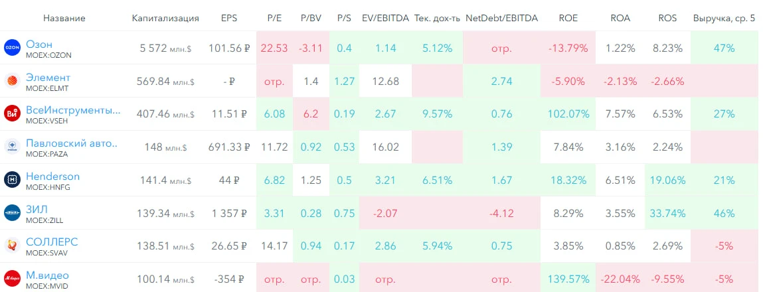This screenshot has height=292, width=763.
Task: Open the Henderson company link
Action: tap(52, 176)
